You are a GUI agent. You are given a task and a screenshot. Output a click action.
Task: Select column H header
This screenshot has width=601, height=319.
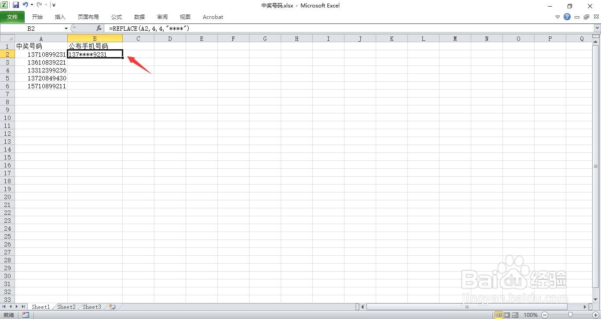(x=297, y=38)
